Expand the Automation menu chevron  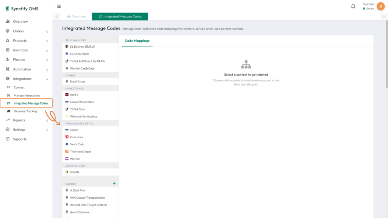[x=47, y=70]
